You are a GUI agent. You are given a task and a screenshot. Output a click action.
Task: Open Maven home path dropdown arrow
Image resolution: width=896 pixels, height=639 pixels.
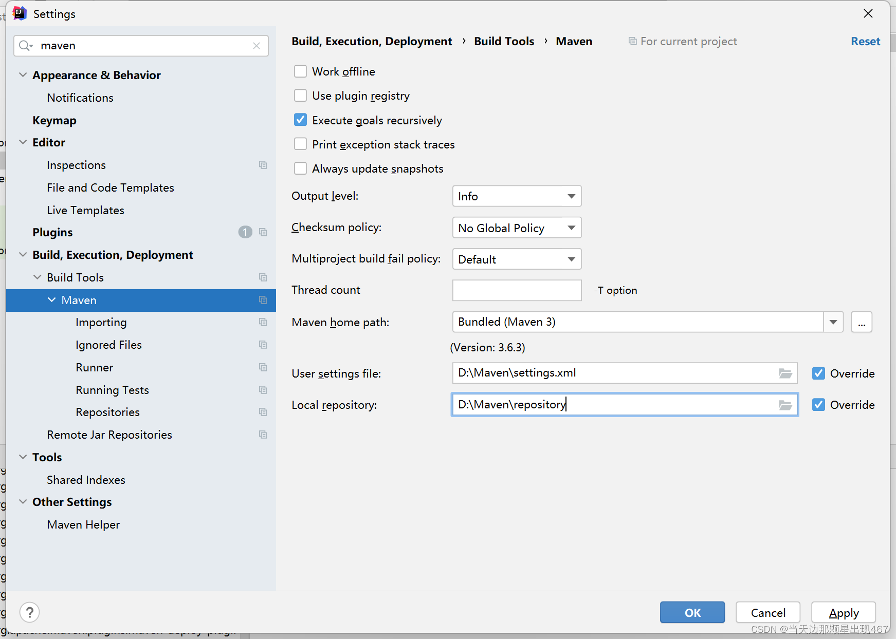[x=833, y=322]
